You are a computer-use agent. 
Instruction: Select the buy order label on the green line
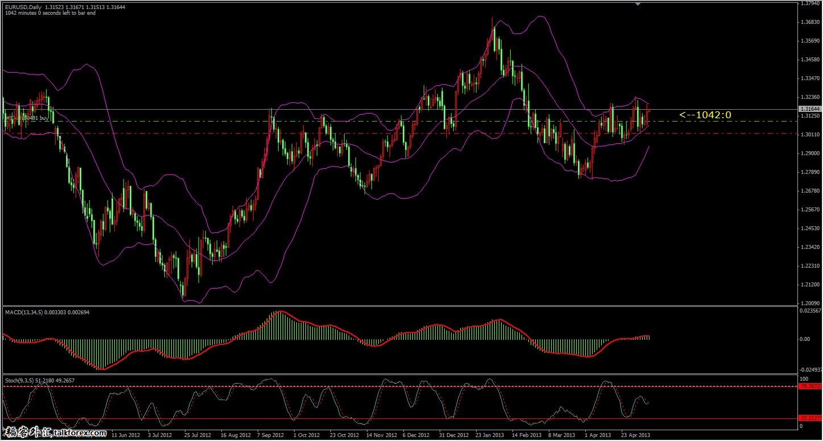click(27, 118)
